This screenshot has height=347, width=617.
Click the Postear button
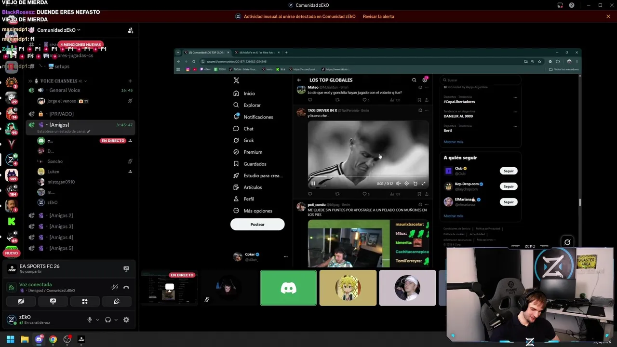257,225
